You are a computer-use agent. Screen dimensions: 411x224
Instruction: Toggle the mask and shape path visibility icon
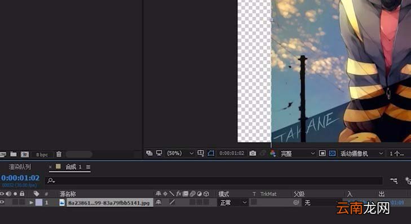(211, 153)
